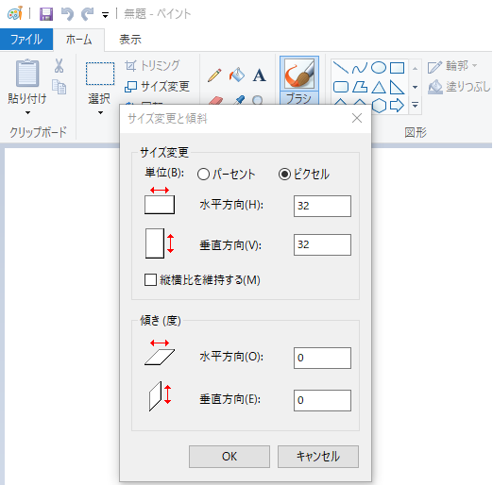Screen dimensions: 493x485
Task: Click the scissors cut icon
Action: [x=59, y=66]
